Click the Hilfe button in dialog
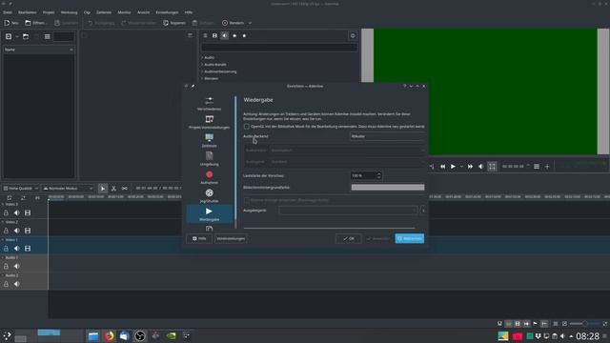 [x=199, y=239]
